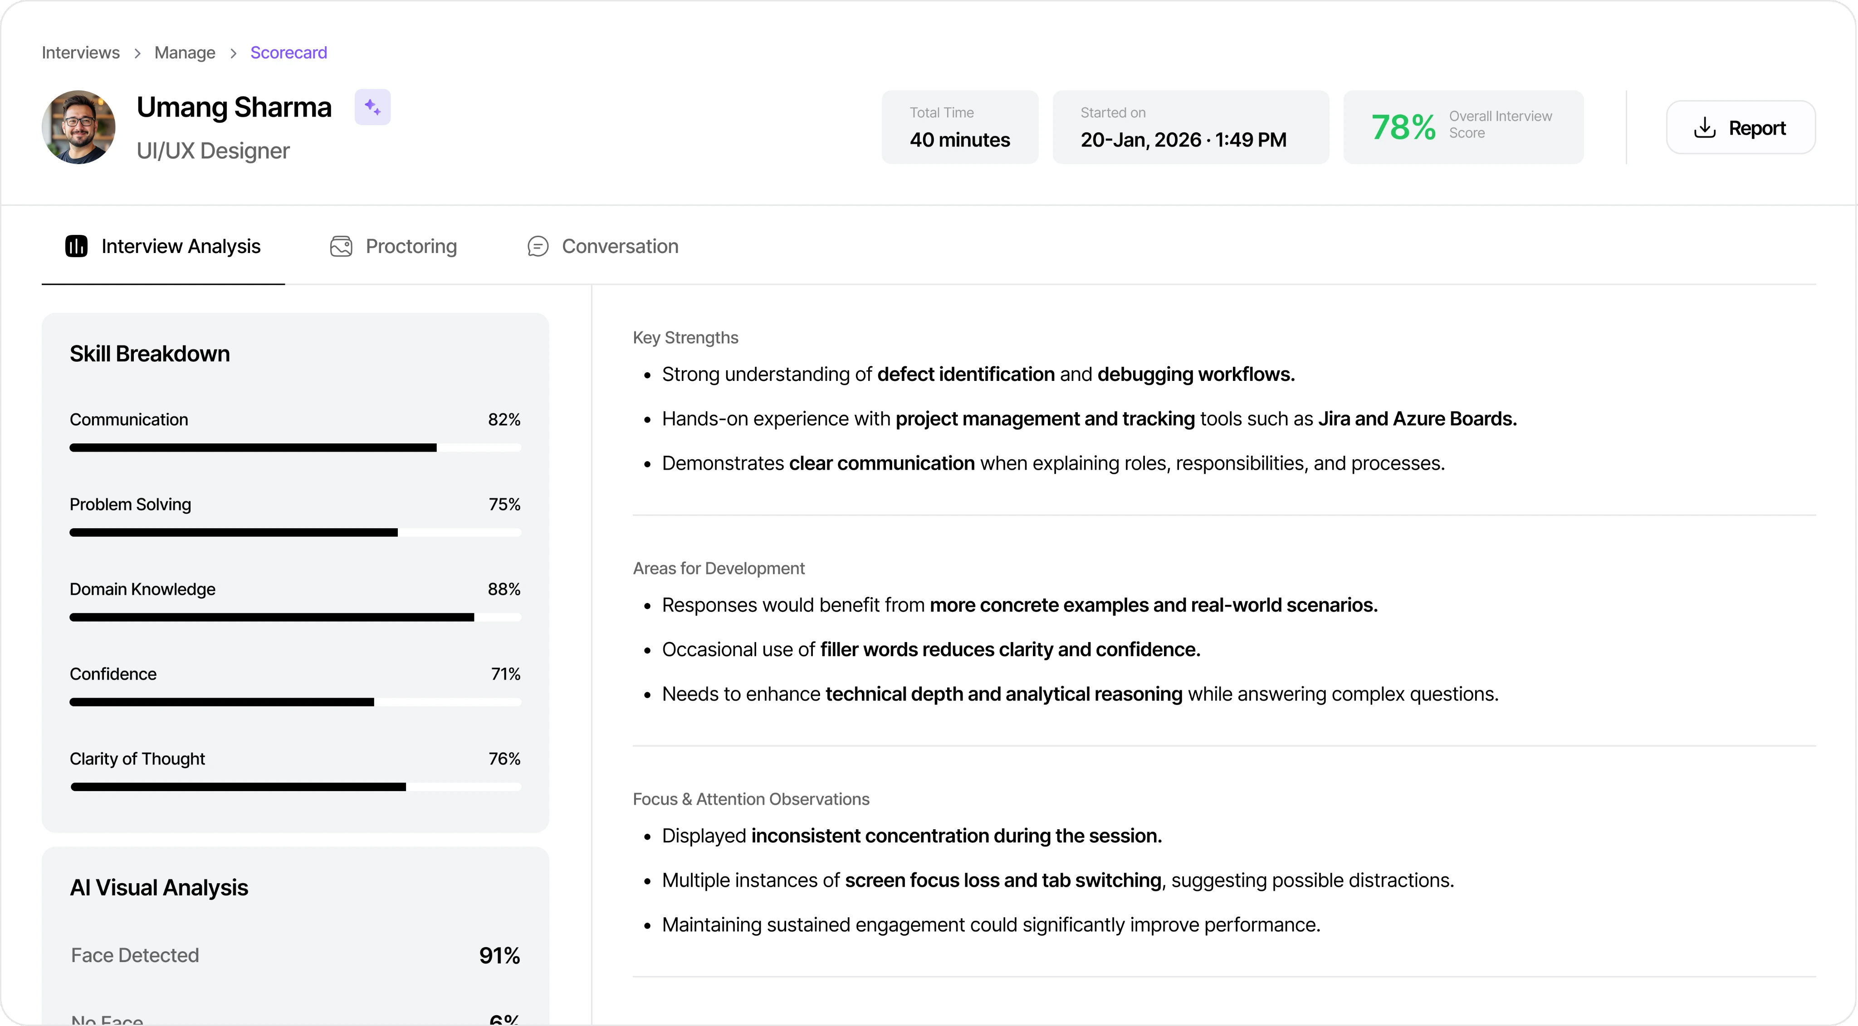Click the Face Detected 91% value
1858x1026 pixels.
[499, 955]
